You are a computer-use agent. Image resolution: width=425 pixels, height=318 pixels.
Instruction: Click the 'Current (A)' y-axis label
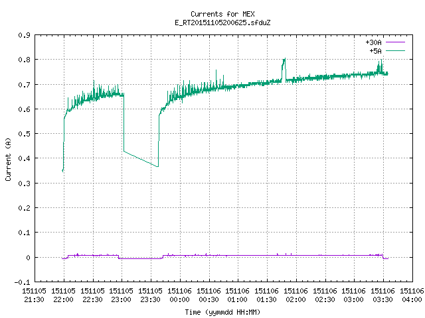(8, 159)
